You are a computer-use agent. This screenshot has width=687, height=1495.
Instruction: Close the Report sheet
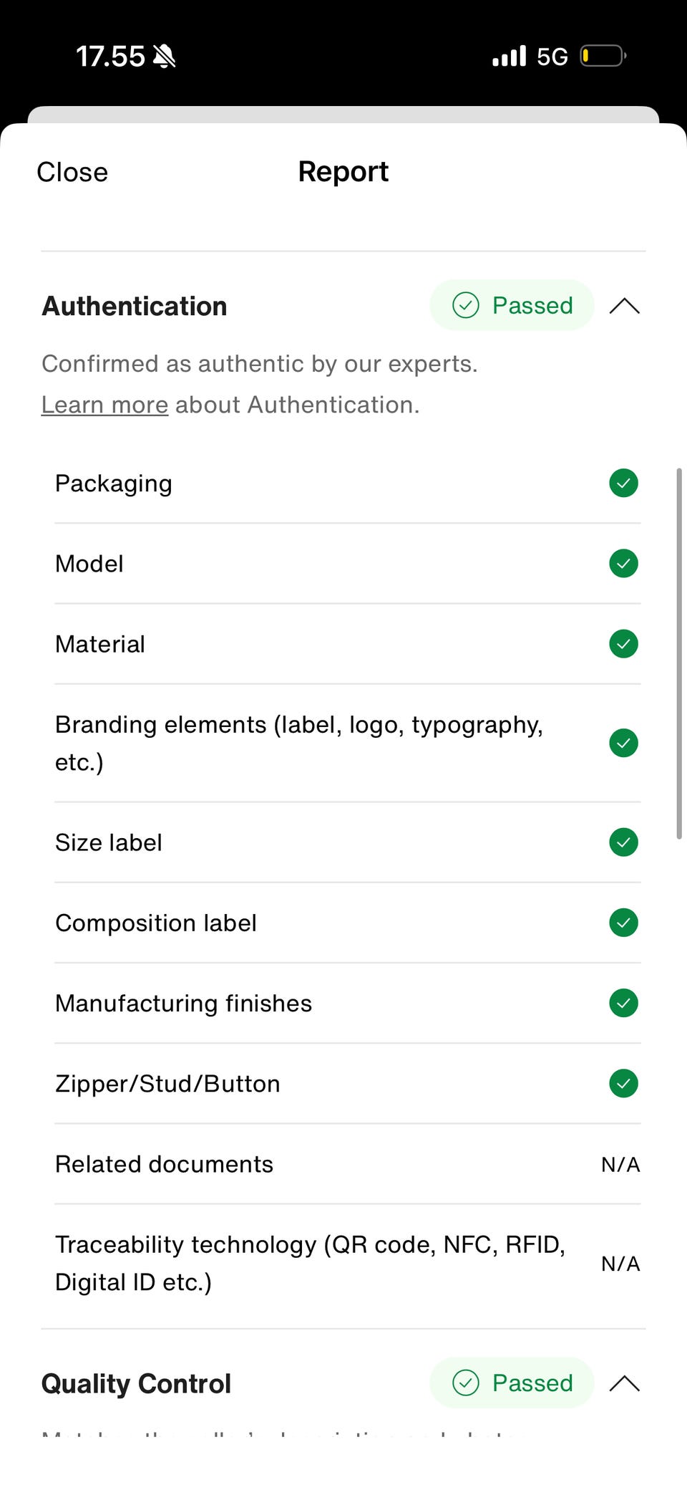pos(72,172)
